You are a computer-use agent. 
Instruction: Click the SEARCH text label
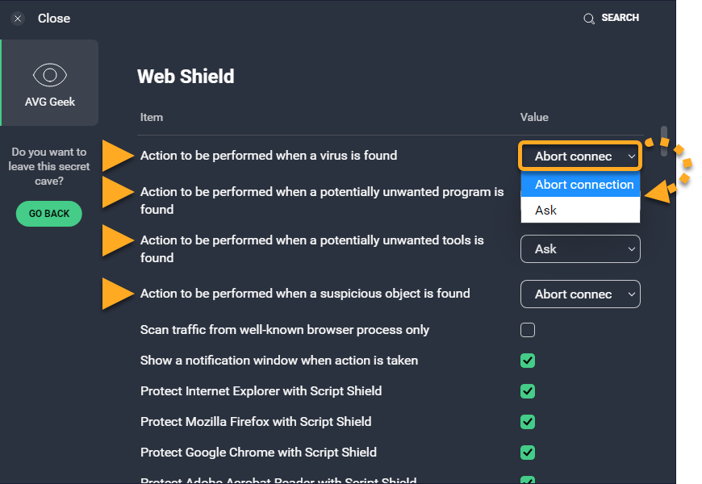(620, 18)
